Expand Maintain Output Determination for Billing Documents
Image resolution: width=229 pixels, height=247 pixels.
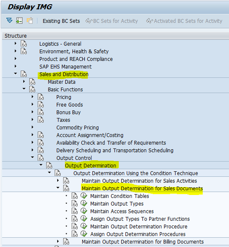click(58, 241)
